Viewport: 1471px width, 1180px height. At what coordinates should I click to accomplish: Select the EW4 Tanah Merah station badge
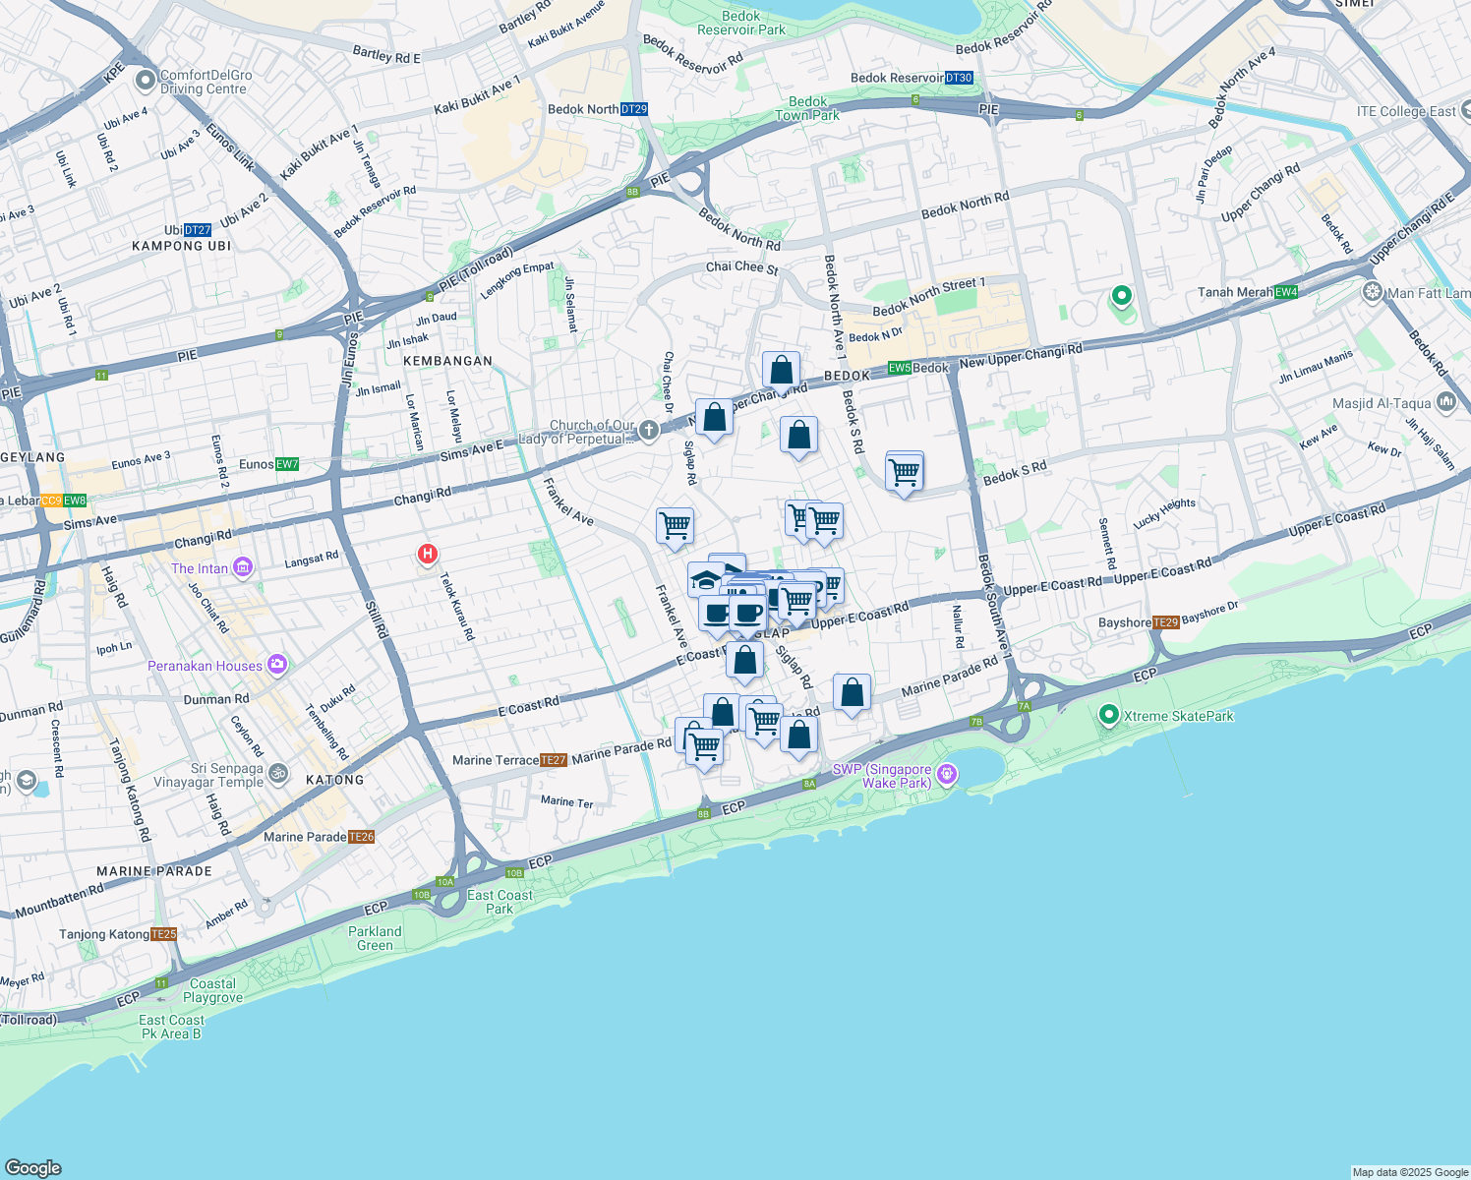(1285, 291)
